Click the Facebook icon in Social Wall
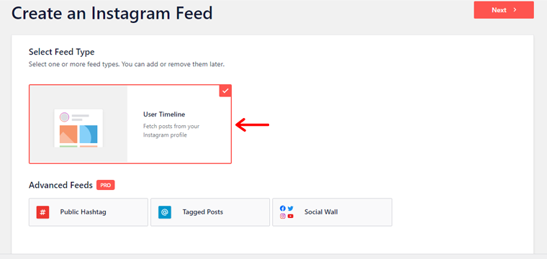 (283, 209)
